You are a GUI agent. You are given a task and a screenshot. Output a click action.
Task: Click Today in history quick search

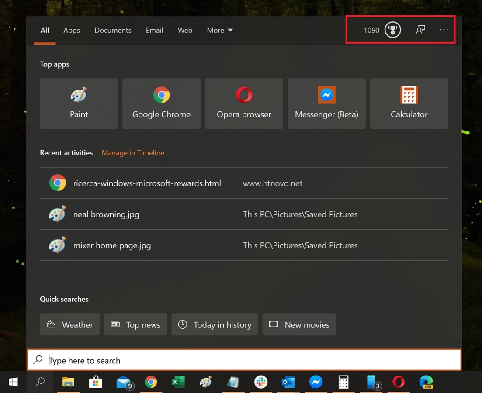[x=215, y=324]
